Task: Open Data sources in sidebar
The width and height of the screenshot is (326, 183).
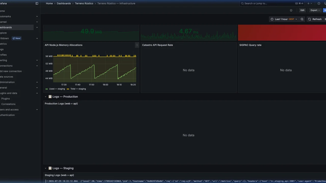Action: click(x=6, y=77)
